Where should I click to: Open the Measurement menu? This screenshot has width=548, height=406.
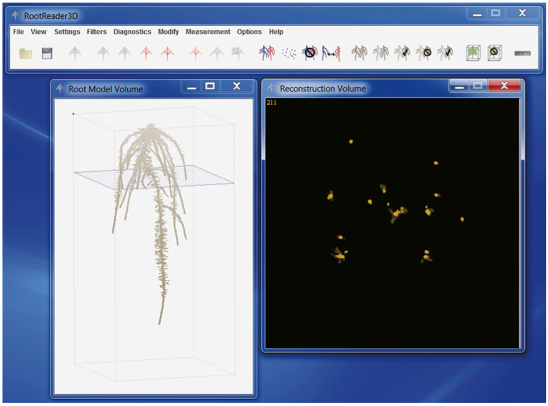208,32
